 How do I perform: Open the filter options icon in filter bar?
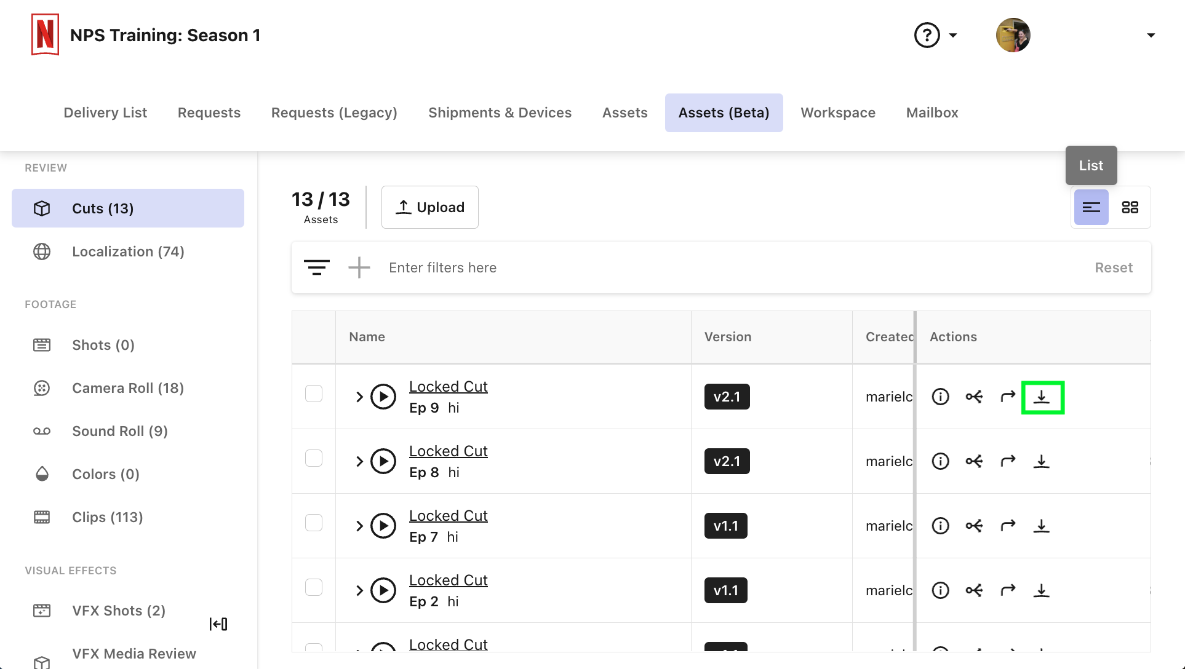317,267
